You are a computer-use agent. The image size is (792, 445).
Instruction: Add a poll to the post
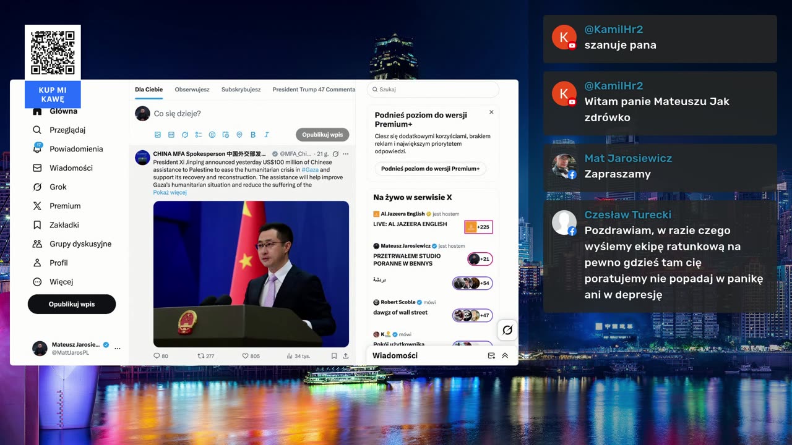click(x=199, y=135)
